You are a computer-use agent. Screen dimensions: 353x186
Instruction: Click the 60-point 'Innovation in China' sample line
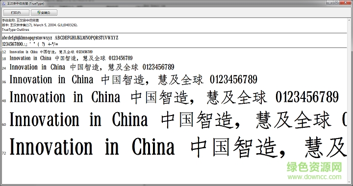[178, 120]
